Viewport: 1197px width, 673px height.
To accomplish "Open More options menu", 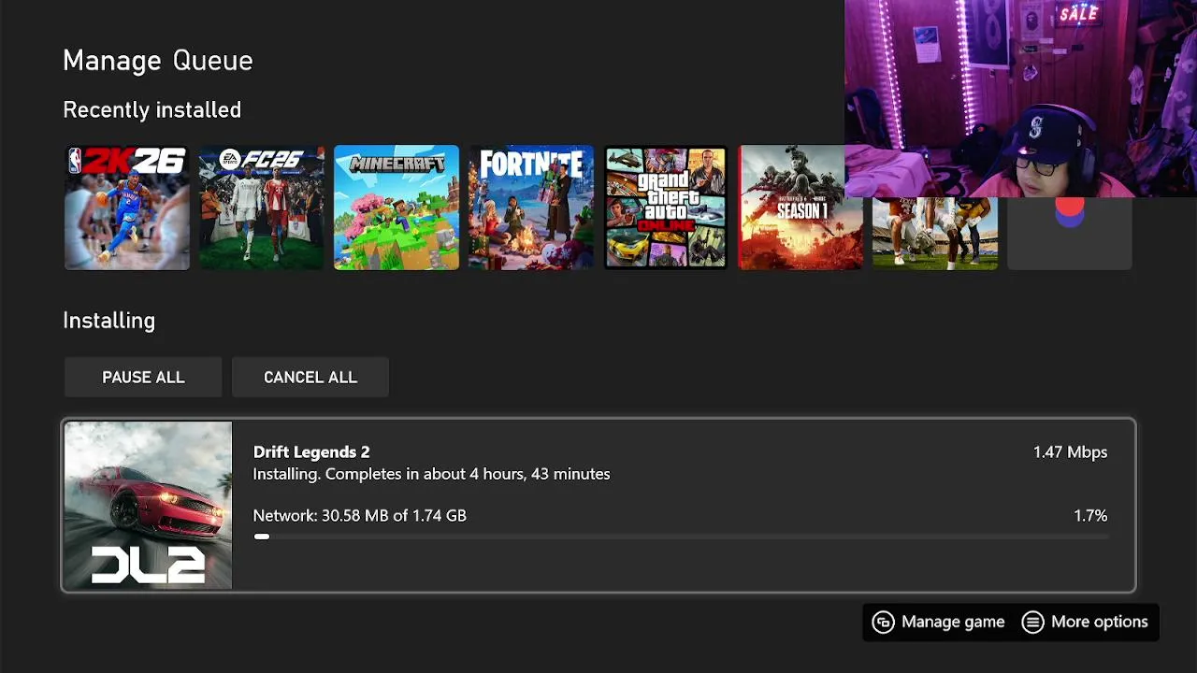I will pyautogui.click(x=1085, y=622).
